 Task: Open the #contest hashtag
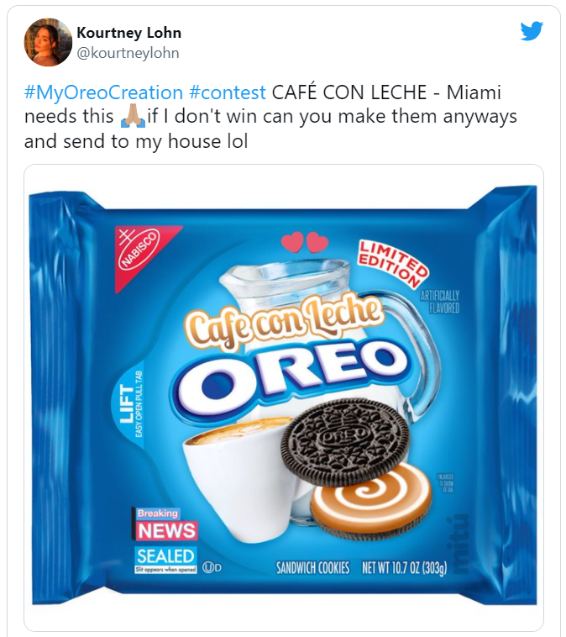pos(228,92)
